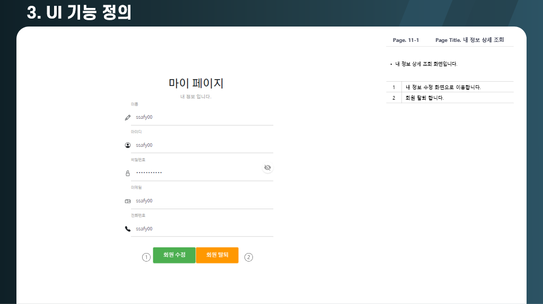Image resolution: width=543 pixels, height=304 pixels.
Task: Click the 전화번호 input field
Action: 202,229
